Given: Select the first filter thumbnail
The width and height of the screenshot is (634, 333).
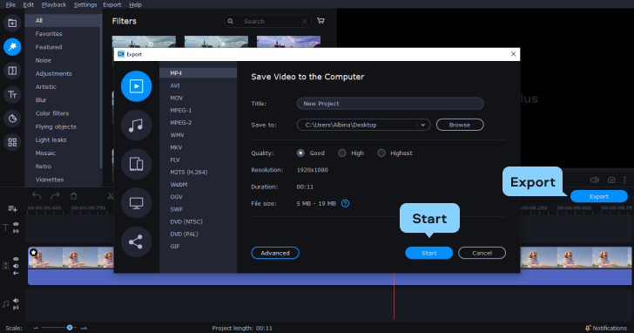Looking at the screenshot, I should 144,41.
